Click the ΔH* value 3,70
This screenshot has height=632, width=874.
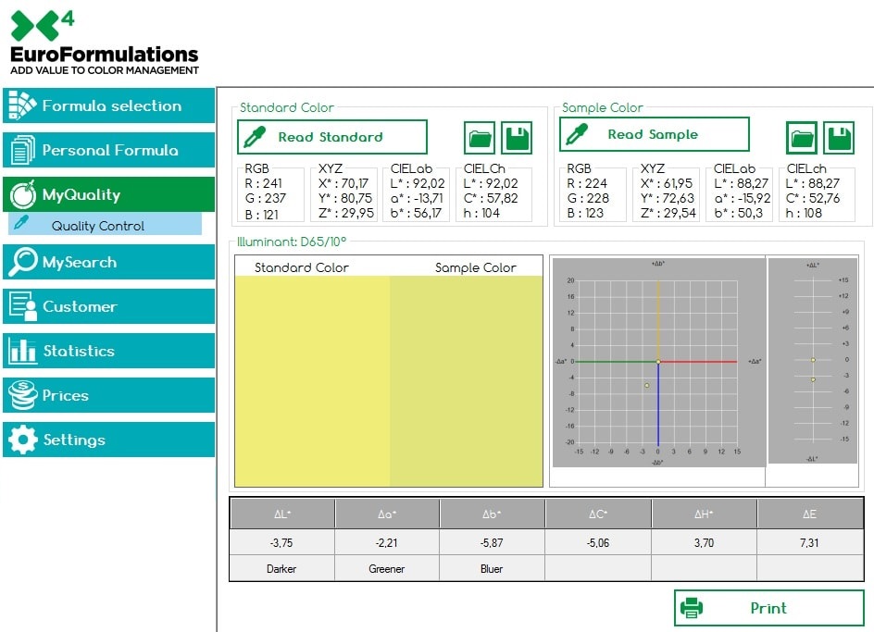coord(704,543)
